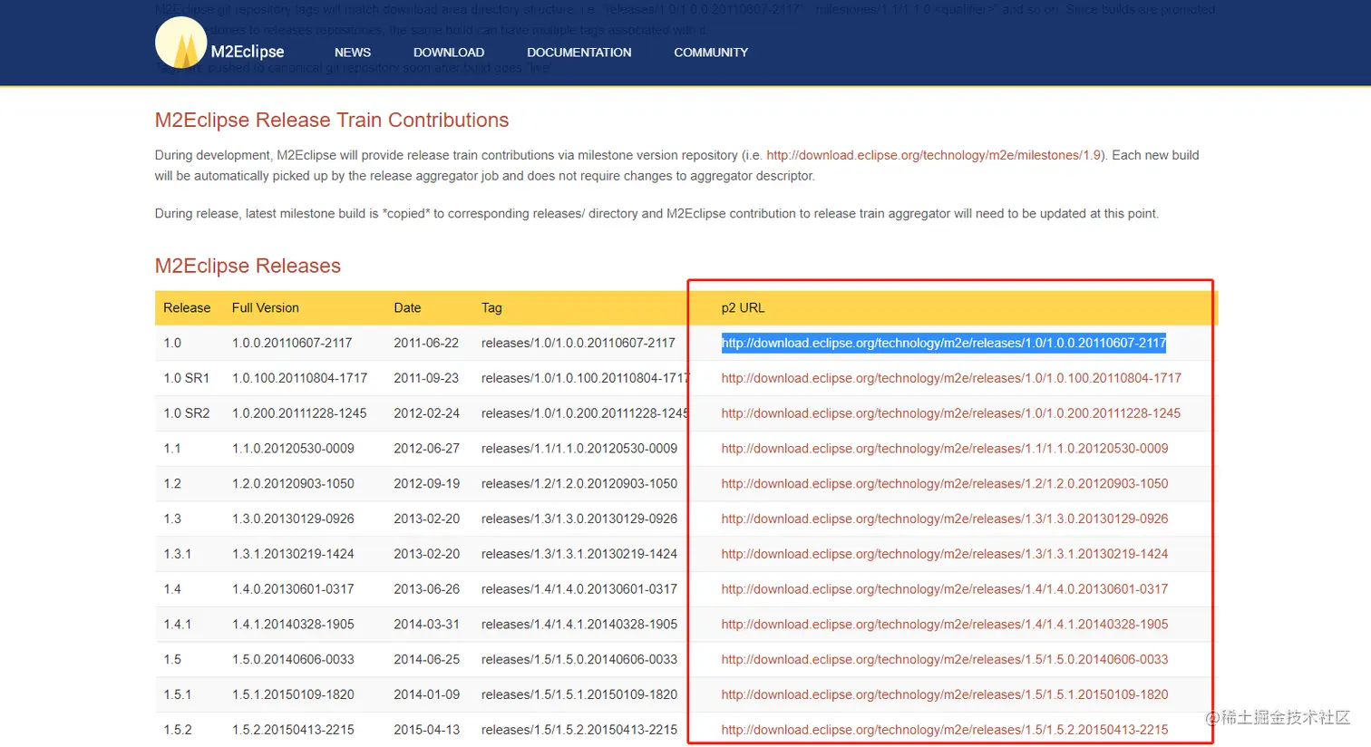
Task: Open p2 URL for 1.3.1.20130219-1424
Action: (945, 554)
